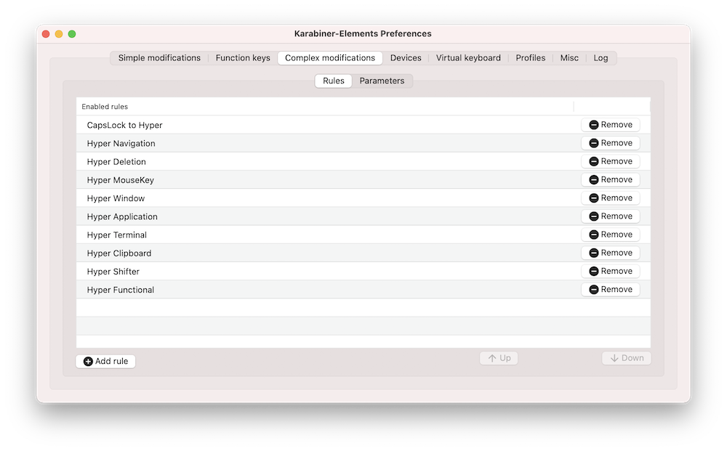Open the Function keys tab
The height and width of the screenshot is (451, 727).
(x=243, y=58)
